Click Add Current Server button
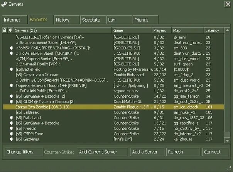The width and height of the screenshot is (233, 172). coord(103,152)
